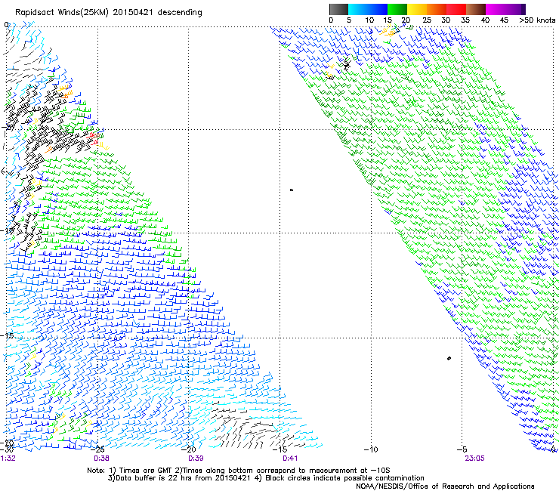Viewport: 559px width, 491px height.
Task: Click the '35' legend scale label
Action: coord(465,20)
